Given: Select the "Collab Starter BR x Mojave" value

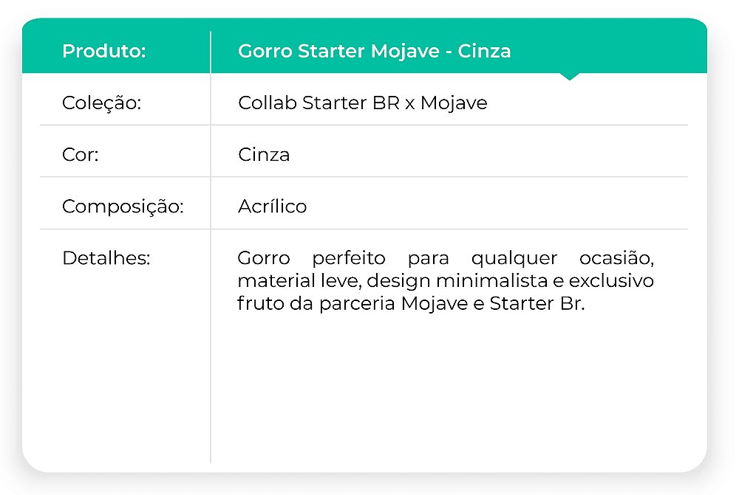Looking at the screenshot, I should 362,103.
